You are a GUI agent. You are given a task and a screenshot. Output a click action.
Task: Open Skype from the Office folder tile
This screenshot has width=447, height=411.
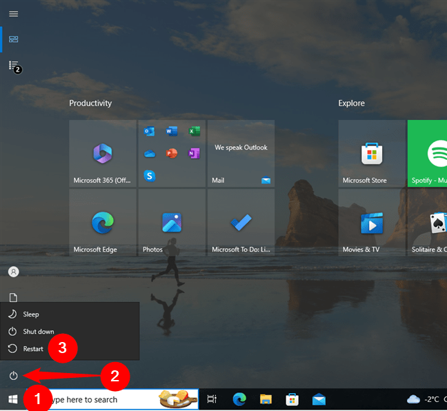click(150, 176)
